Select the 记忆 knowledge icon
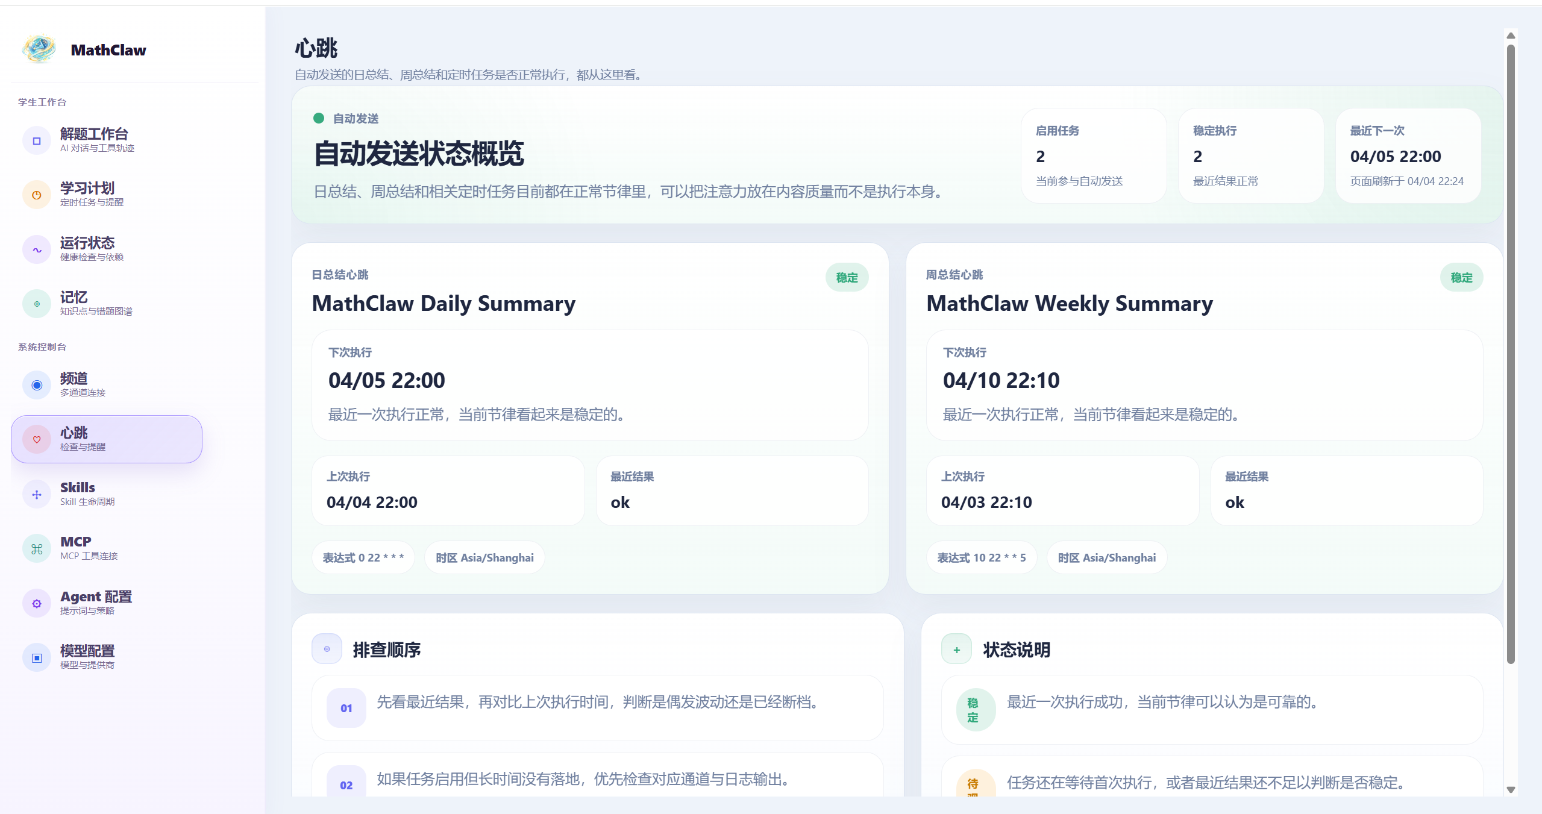 pyautogui.click(x=37, y=304)
